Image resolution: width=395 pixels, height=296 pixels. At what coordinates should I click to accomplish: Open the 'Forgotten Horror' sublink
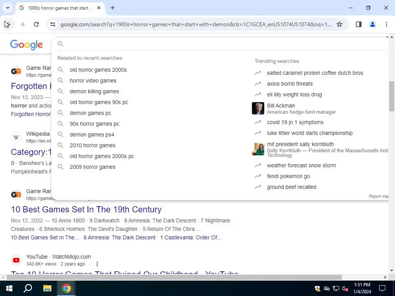click(31, 114)
